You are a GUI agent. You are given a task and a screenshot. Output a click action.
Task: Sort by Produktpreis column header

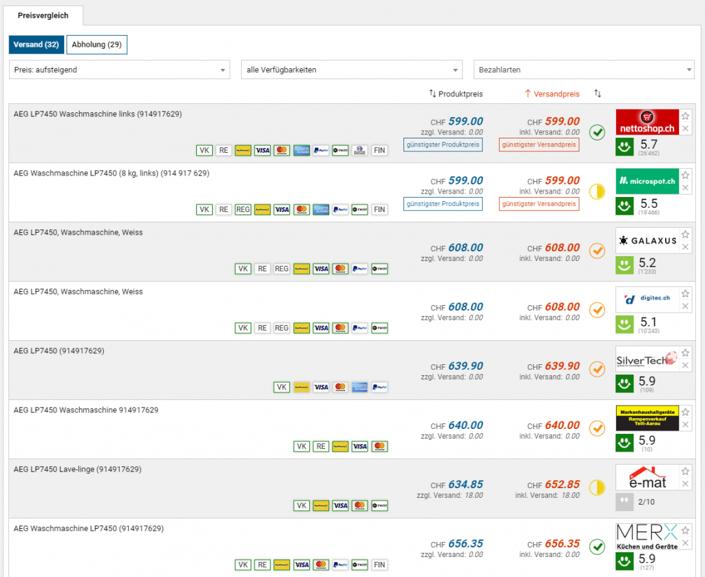[x=456, y=94]
